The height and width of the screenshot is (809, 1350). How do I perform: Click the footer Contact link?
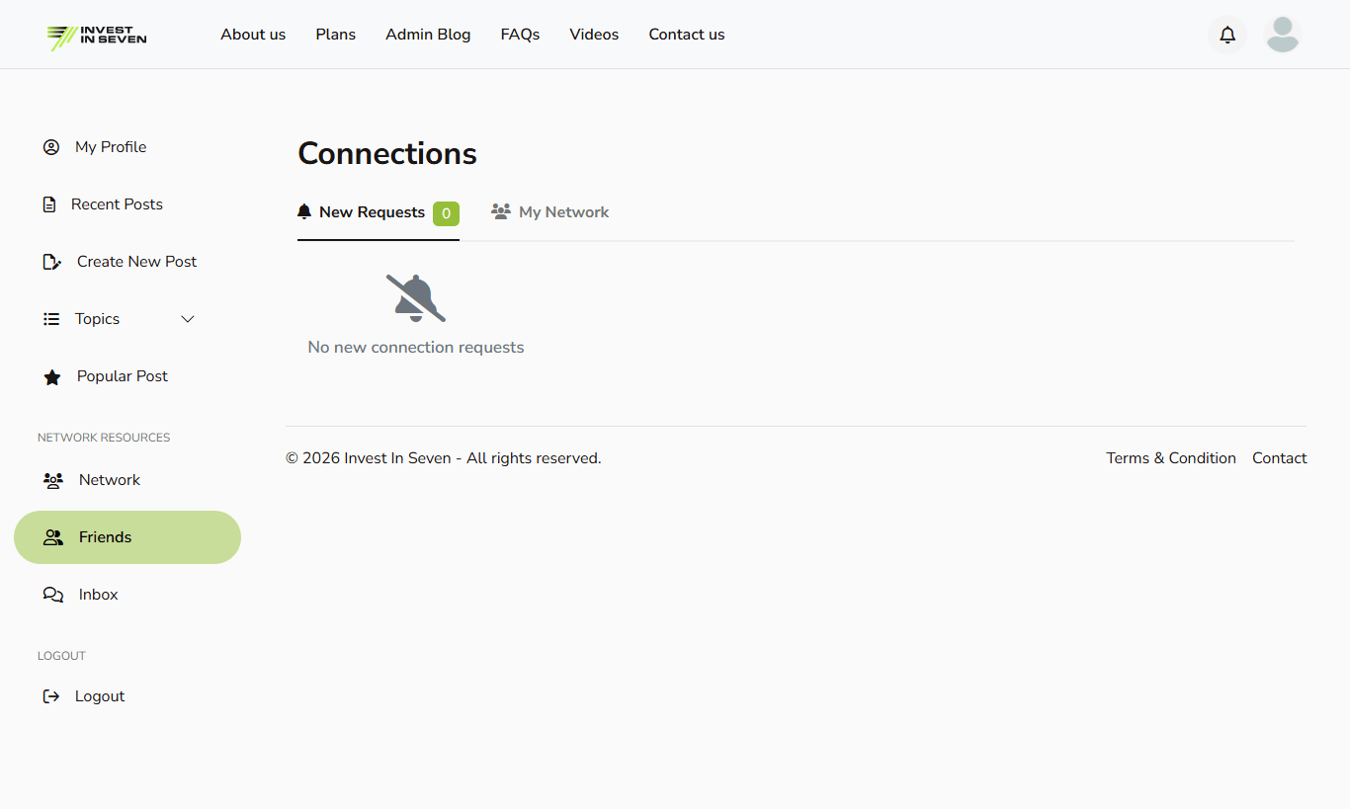1279,458
